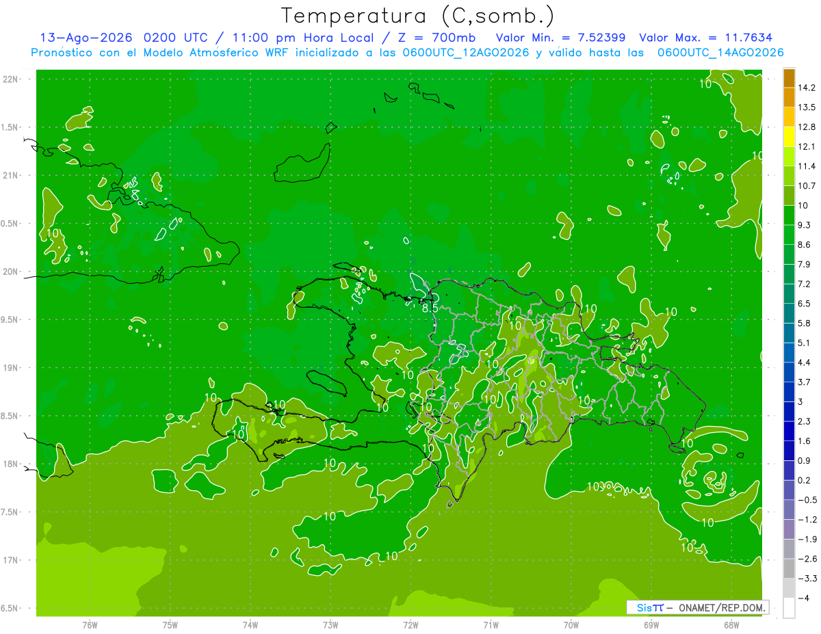Image resolution: width=821 pixels, height=634 pixels.
Task: Click the colorbar label '-1.2'
Action: click(807, 520)
